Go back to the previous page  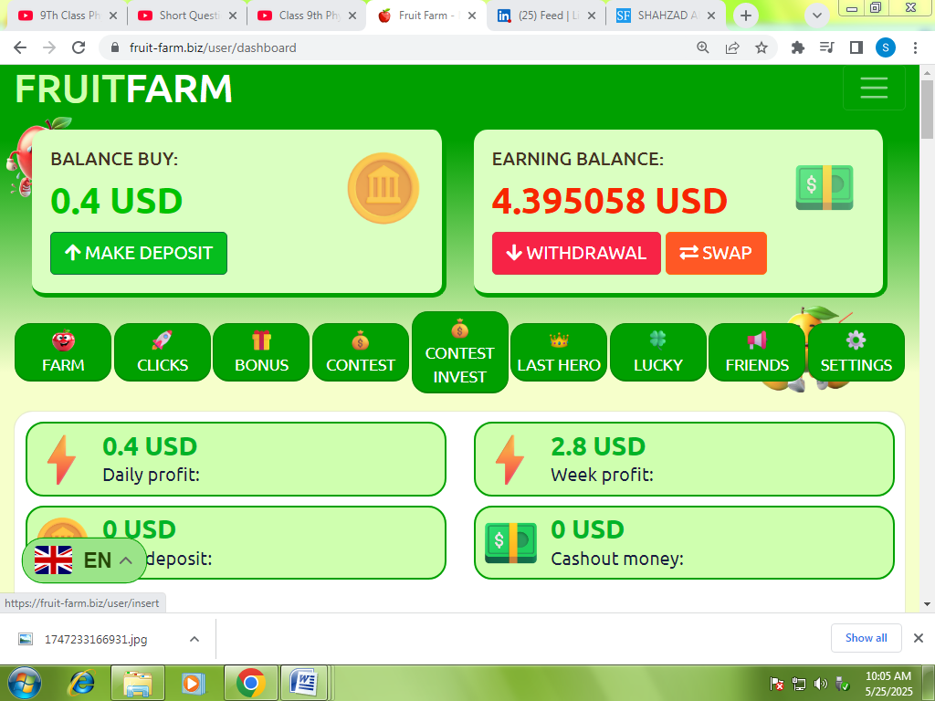(x=20, y=47)
